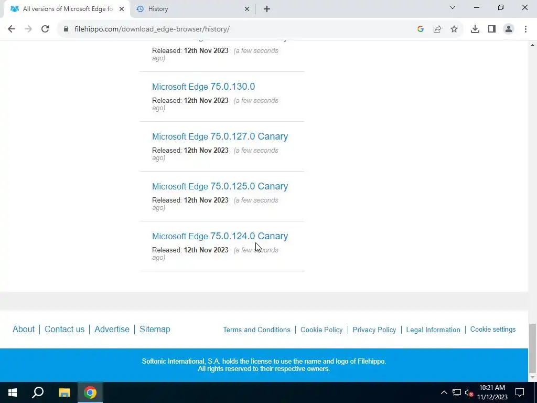Open Microsoft Edge 75.0.125.0 Canary link

(220, 186)
